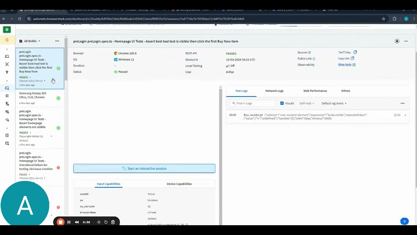Bookmark the page with the star icon
Viewport: 417px width, 235px height.
(x=383, y=19)
